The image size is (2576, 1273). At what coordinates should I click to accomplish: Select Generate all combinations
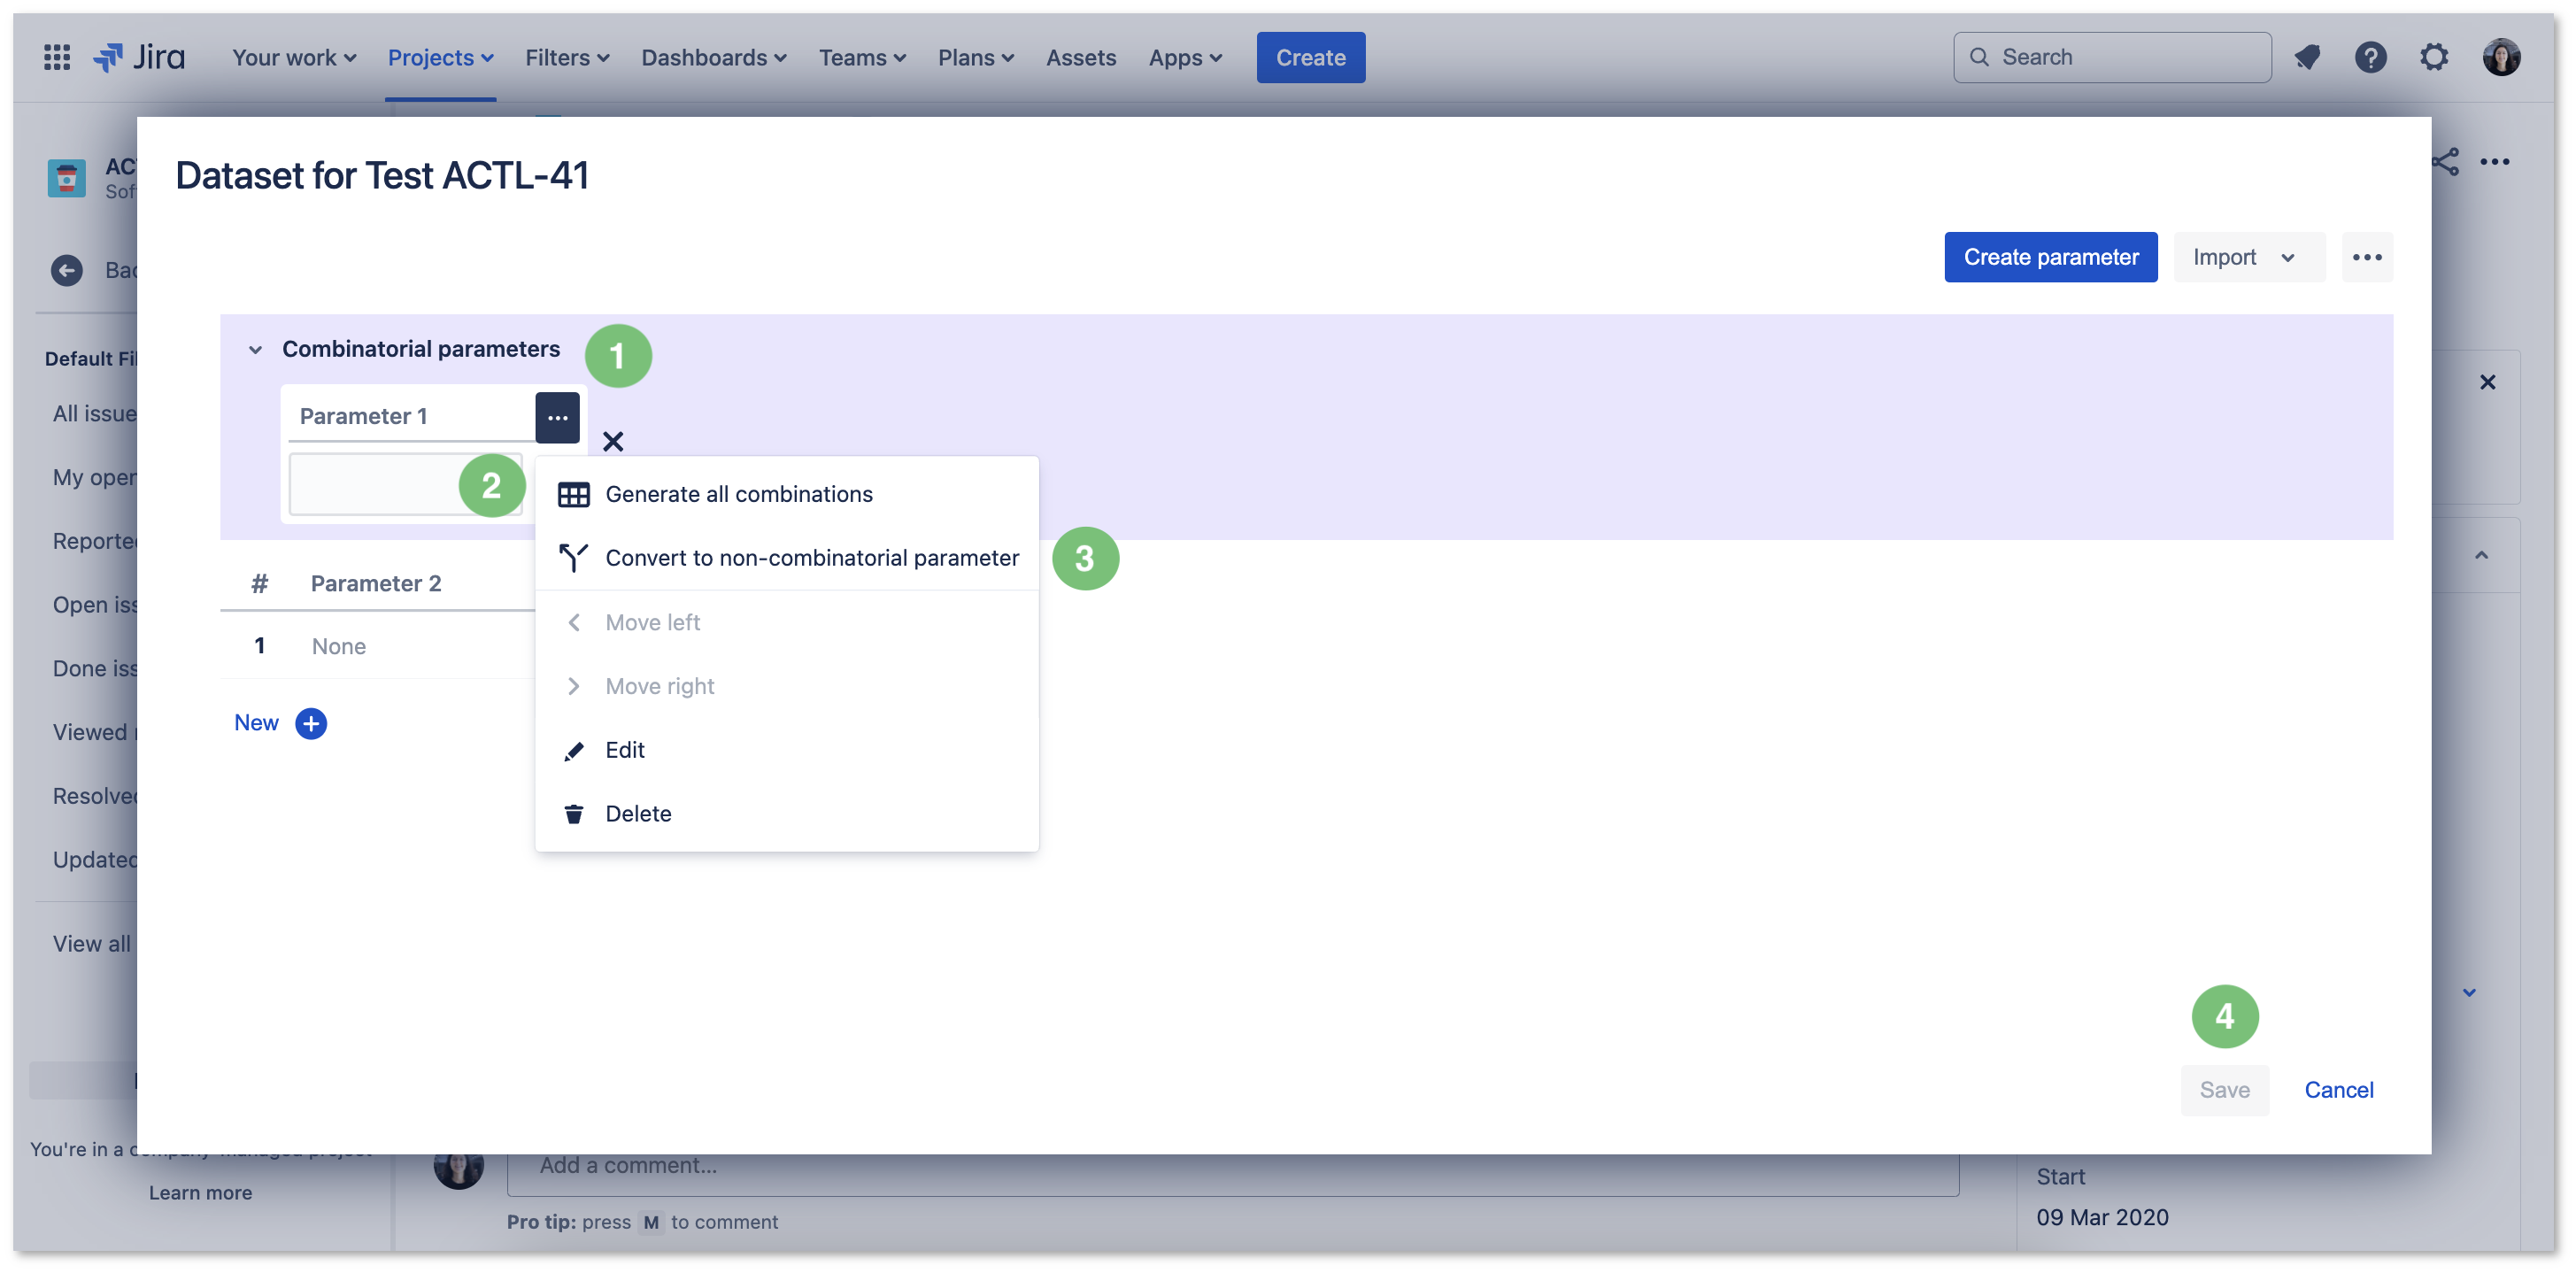tap(786, 494)
